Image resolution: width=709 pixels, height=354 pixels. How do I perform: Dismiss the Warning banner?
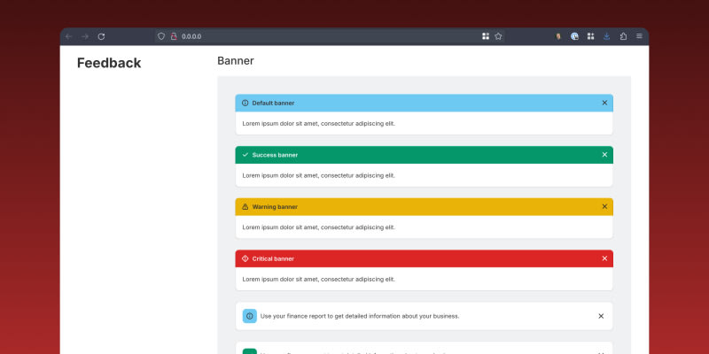(604, 206)
